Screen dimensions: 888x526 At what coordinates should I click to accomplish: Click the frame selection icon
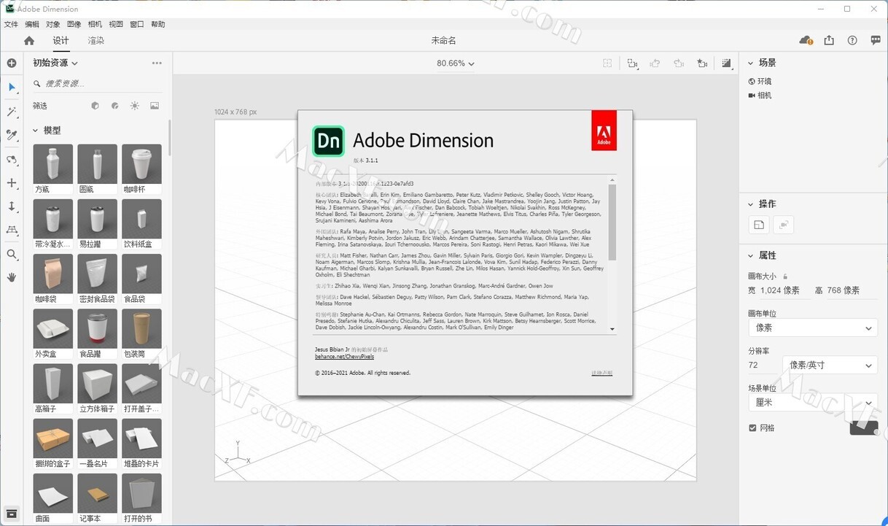click(x=607, y=63)
